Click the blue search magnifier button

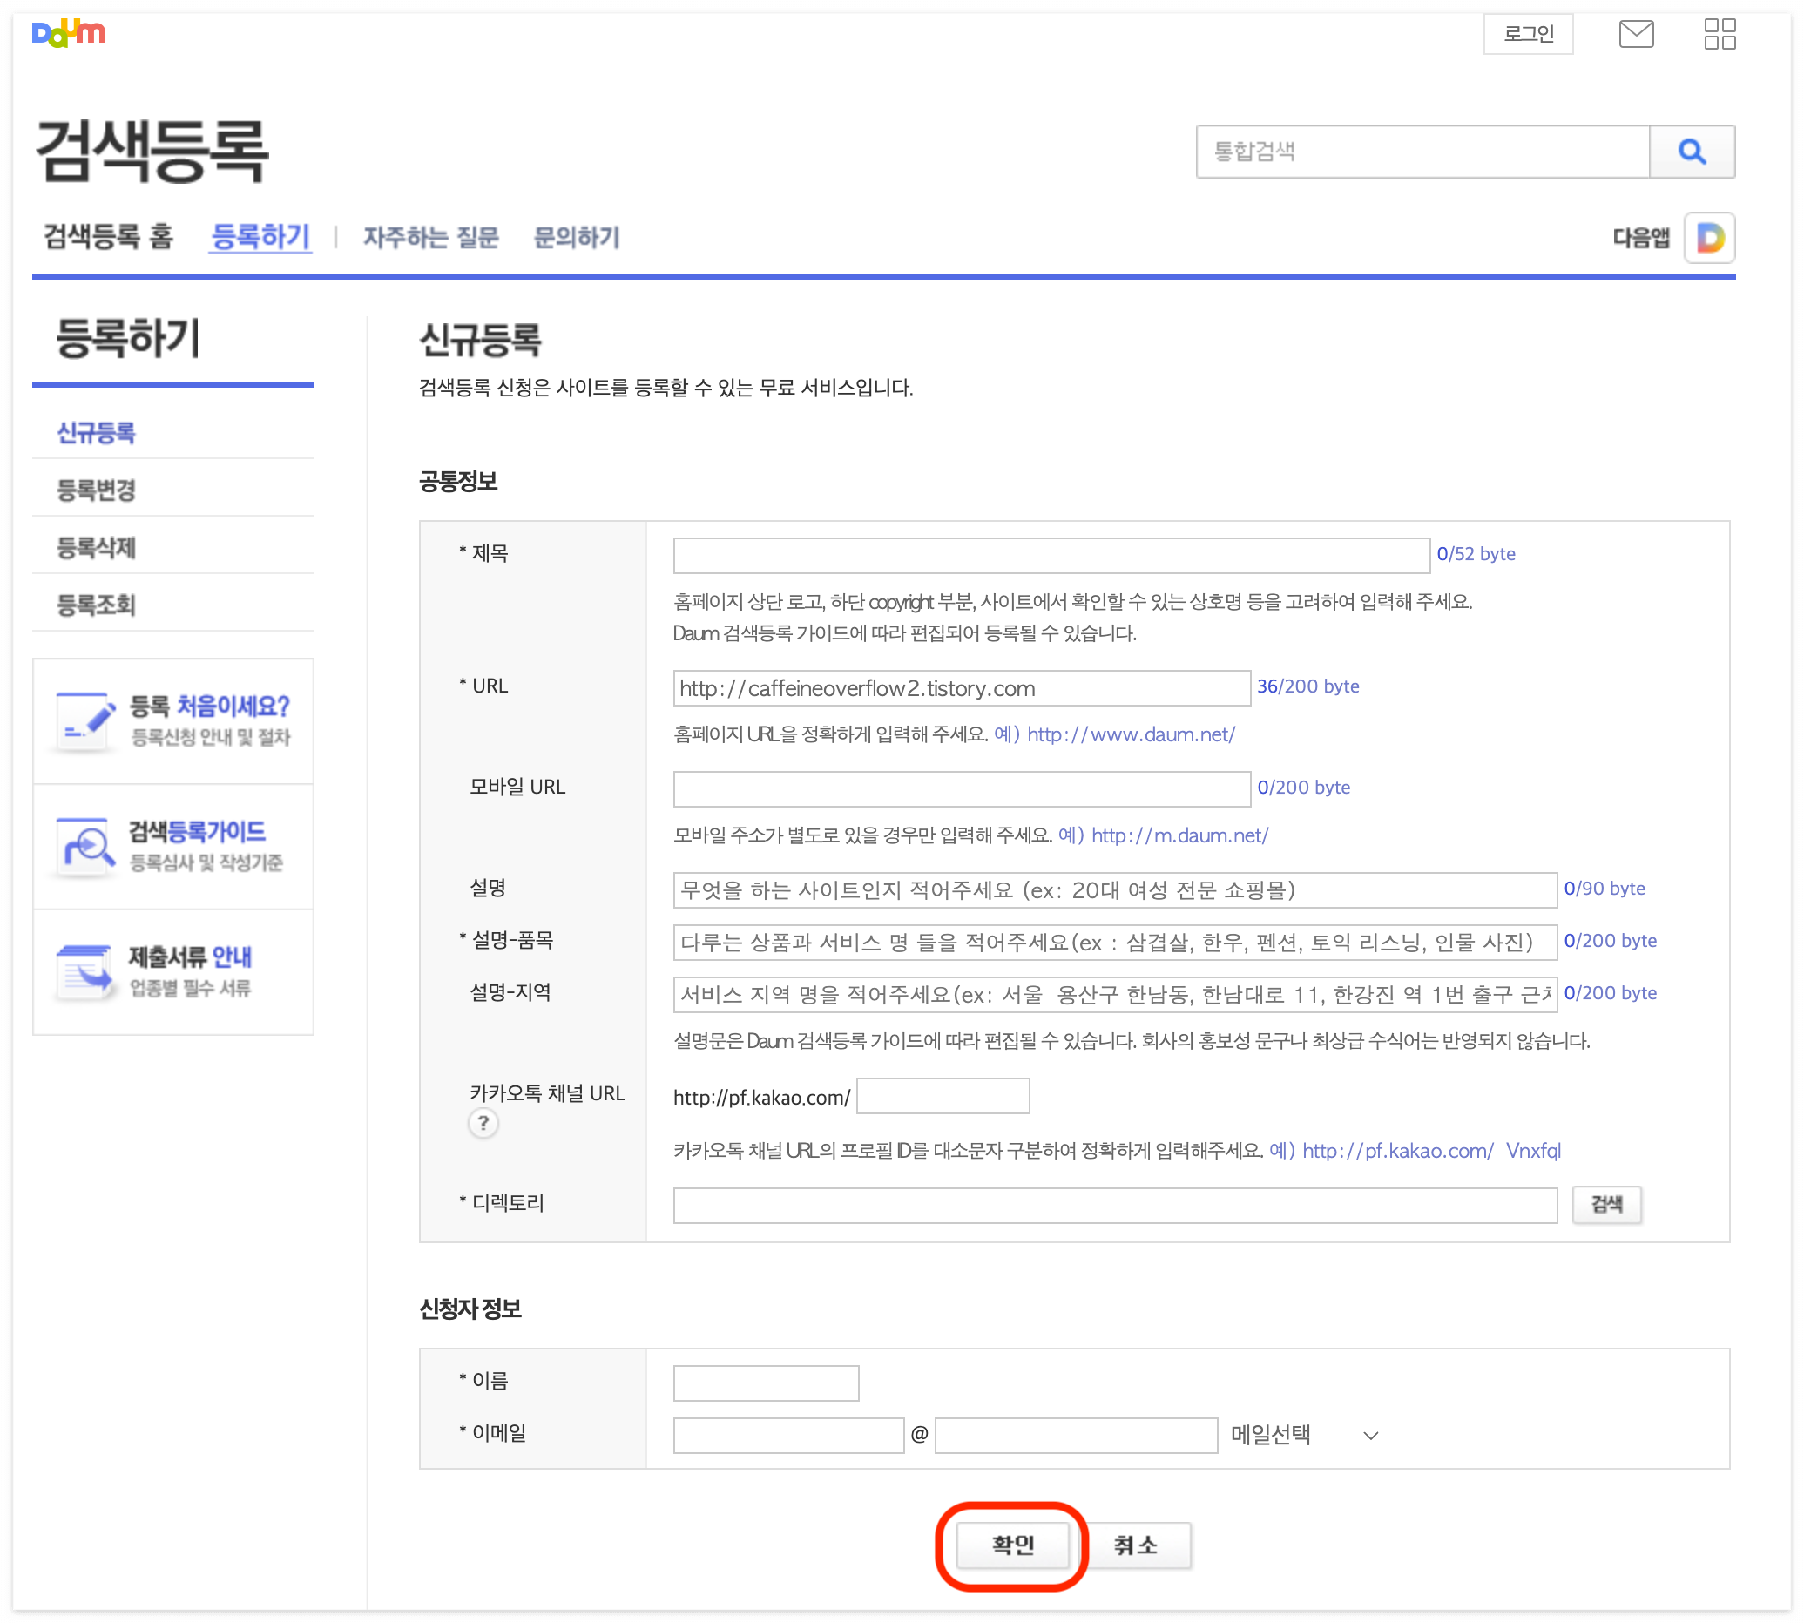[1691, 152]
